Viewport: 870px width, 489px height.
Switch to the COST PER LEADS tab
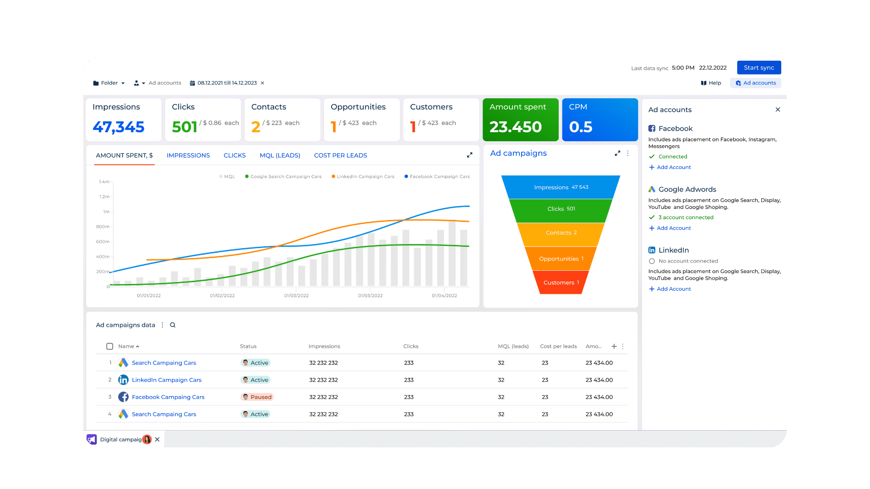340,155
